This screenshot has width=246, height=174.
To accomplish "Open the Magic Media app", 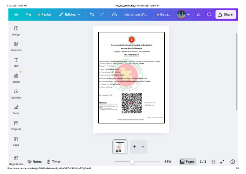I will click(x=16, y=161).
